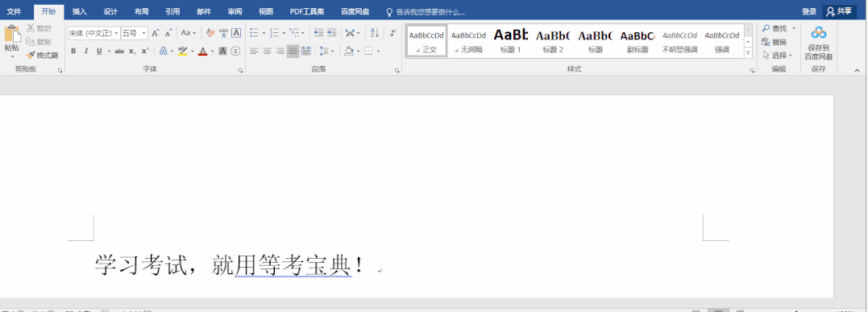The image size is (868, 312).
Task: Click the bullet list icon
Action: pos(254,33)
